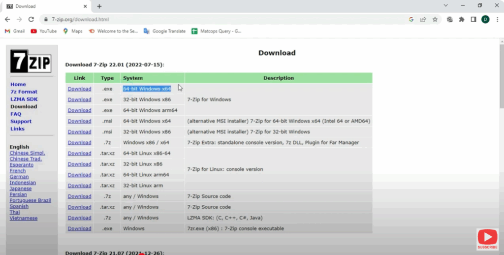Image resolution: width=504 pixels, height=255 pixels.
Task: Click the browser forward arrow
Action: click(19, 19)
